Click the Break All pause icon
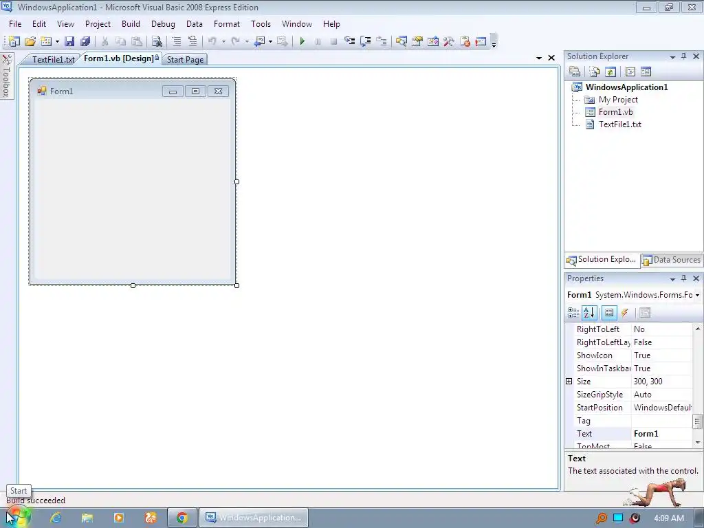Image resolution: width=704 pixels, height=528 pixels. coord(318,41)
